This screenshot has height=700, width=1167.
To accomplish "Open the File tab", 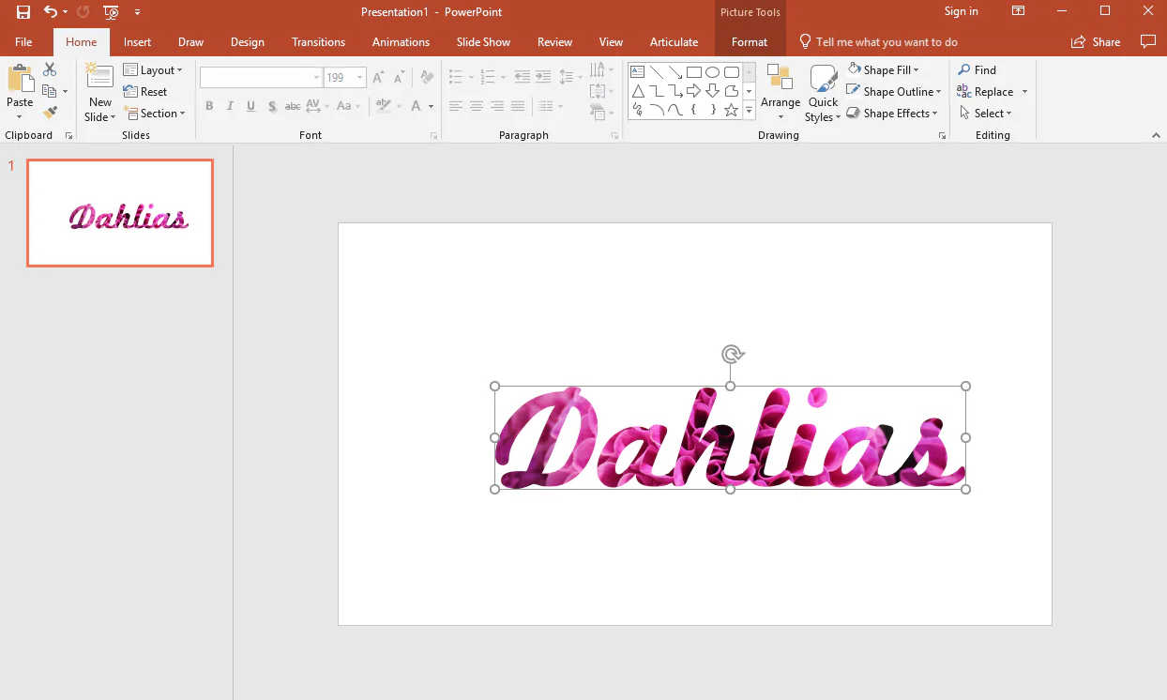I will (x=23, y=42).
